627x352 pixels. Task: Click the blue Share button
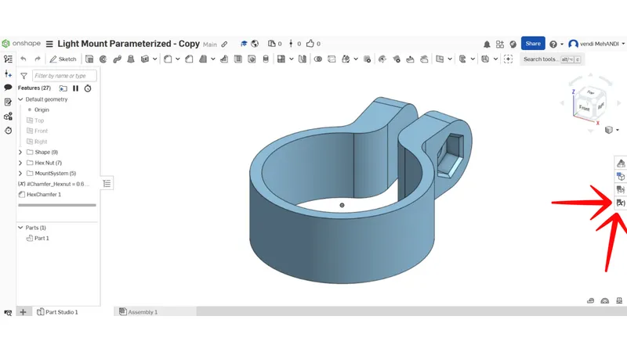click(x=534, y=44)
